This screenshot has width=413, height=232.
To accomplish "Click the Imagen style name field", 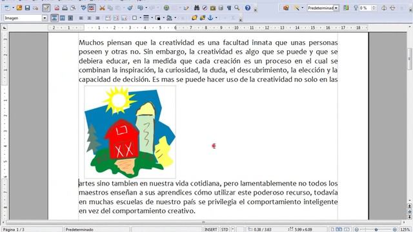I will pyautogui.click(x=23, y=18).
